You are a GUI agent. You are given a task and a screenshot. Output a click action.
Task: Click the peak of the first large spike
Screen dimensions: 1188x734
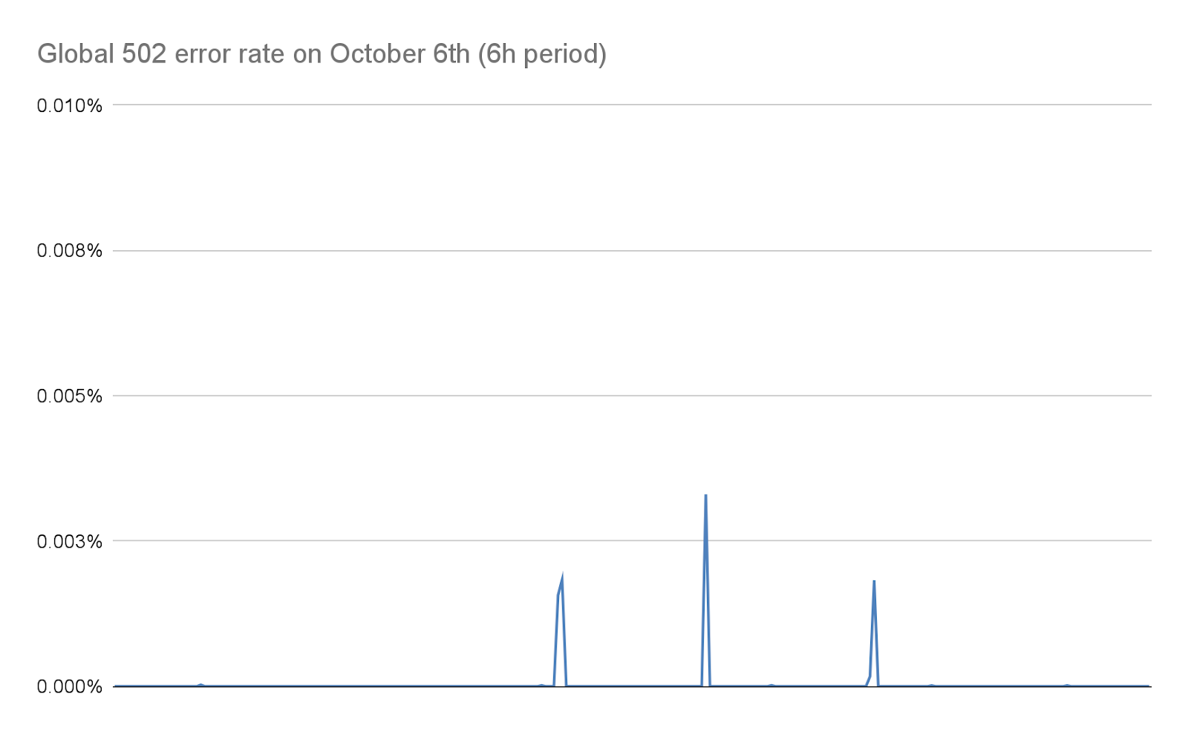[562, 579]
